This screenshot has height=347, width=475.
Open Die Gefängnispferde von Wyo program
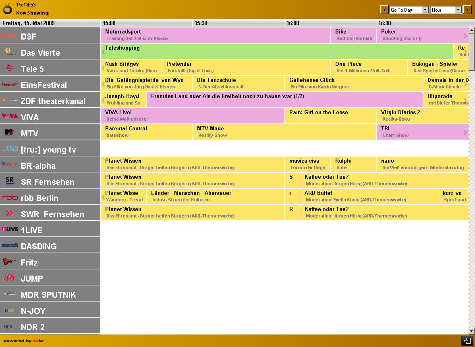pos(146,83)
